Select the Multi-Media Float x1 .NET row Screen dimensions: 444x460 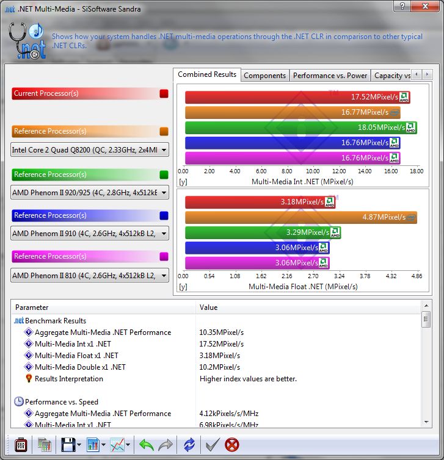coord(216,356)
